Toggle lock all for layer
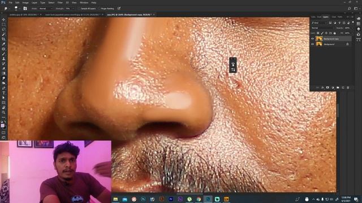 tap(334, 33)
